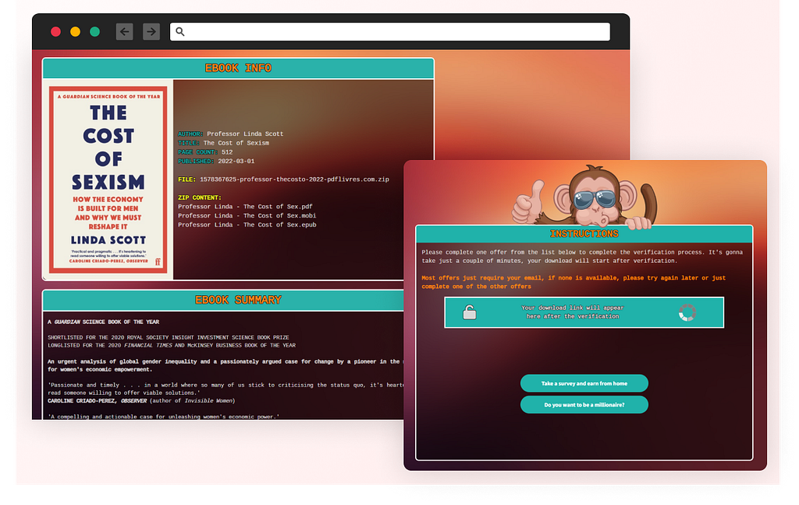Click the green window control dot
The height and width of the screenshot is (505, 799).
(x=94, y=31)
